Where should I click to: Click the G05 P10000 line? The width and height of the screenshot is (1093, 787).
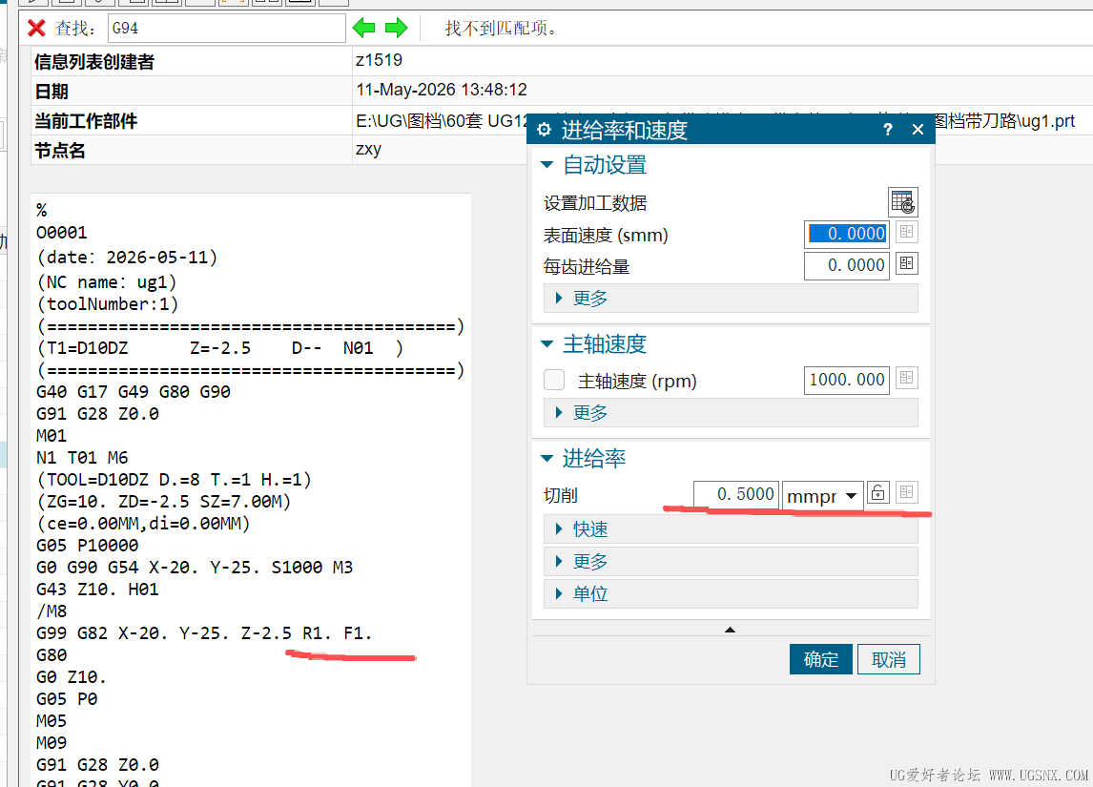87,545
